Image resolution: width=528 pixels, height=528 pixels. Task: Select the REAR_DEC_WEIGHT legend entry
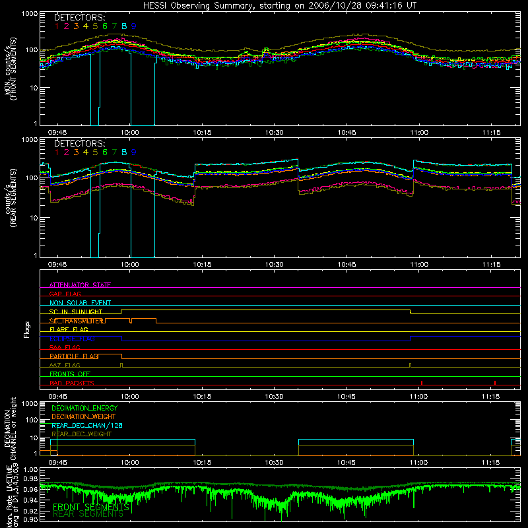81,434
